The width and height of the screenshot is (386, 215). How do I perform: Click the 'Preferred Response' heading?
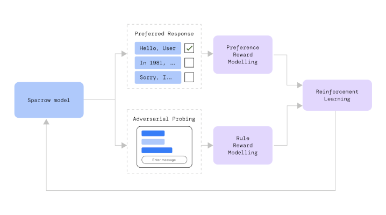coord(164,33)
